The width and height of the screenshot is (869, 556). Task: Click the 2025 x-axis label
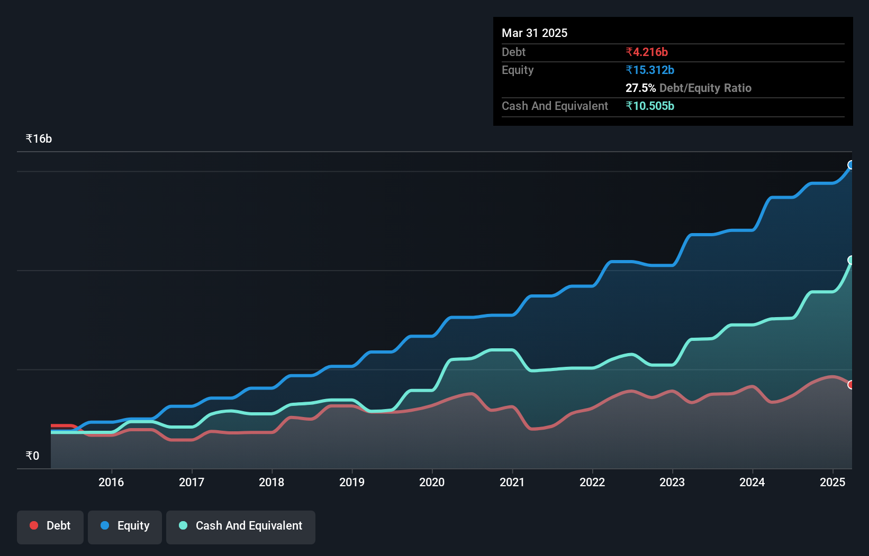pyautogui.click(x=832, y=482)
